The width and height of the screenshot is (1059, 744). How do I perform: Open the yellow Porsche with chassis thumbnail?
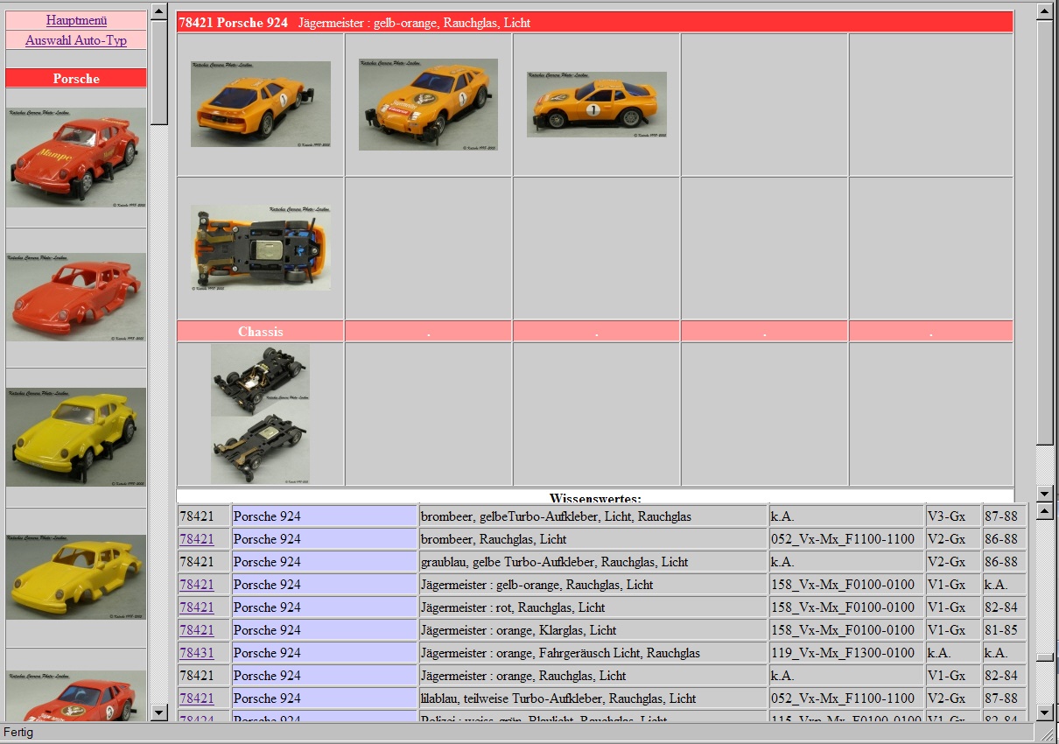click(76, 437)
